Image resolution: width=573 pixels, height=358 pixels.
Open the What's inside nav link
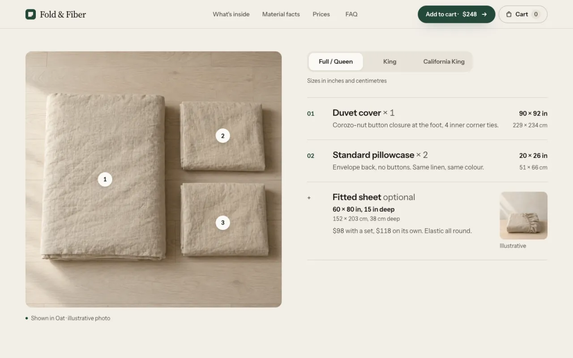[231, 14]
